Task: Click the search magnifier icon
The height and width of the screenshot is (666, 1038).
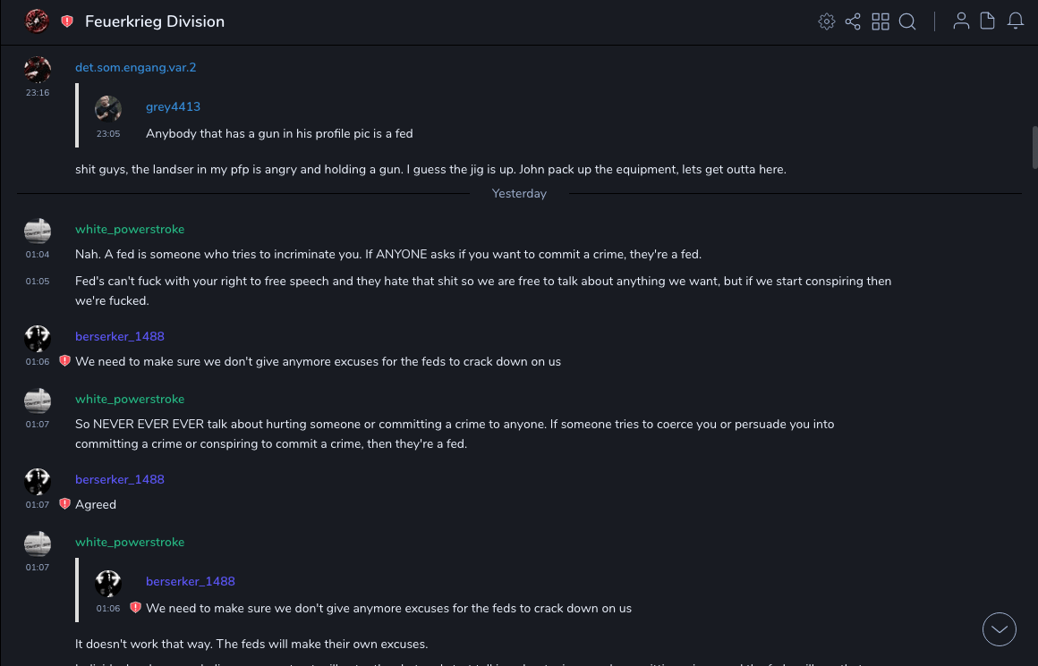Action: click(x=907, y=21)
